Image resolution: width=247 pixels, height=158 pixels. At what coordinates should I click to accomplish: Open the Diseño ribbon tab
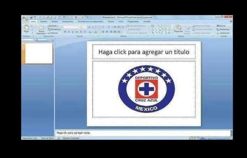[55, 22]
